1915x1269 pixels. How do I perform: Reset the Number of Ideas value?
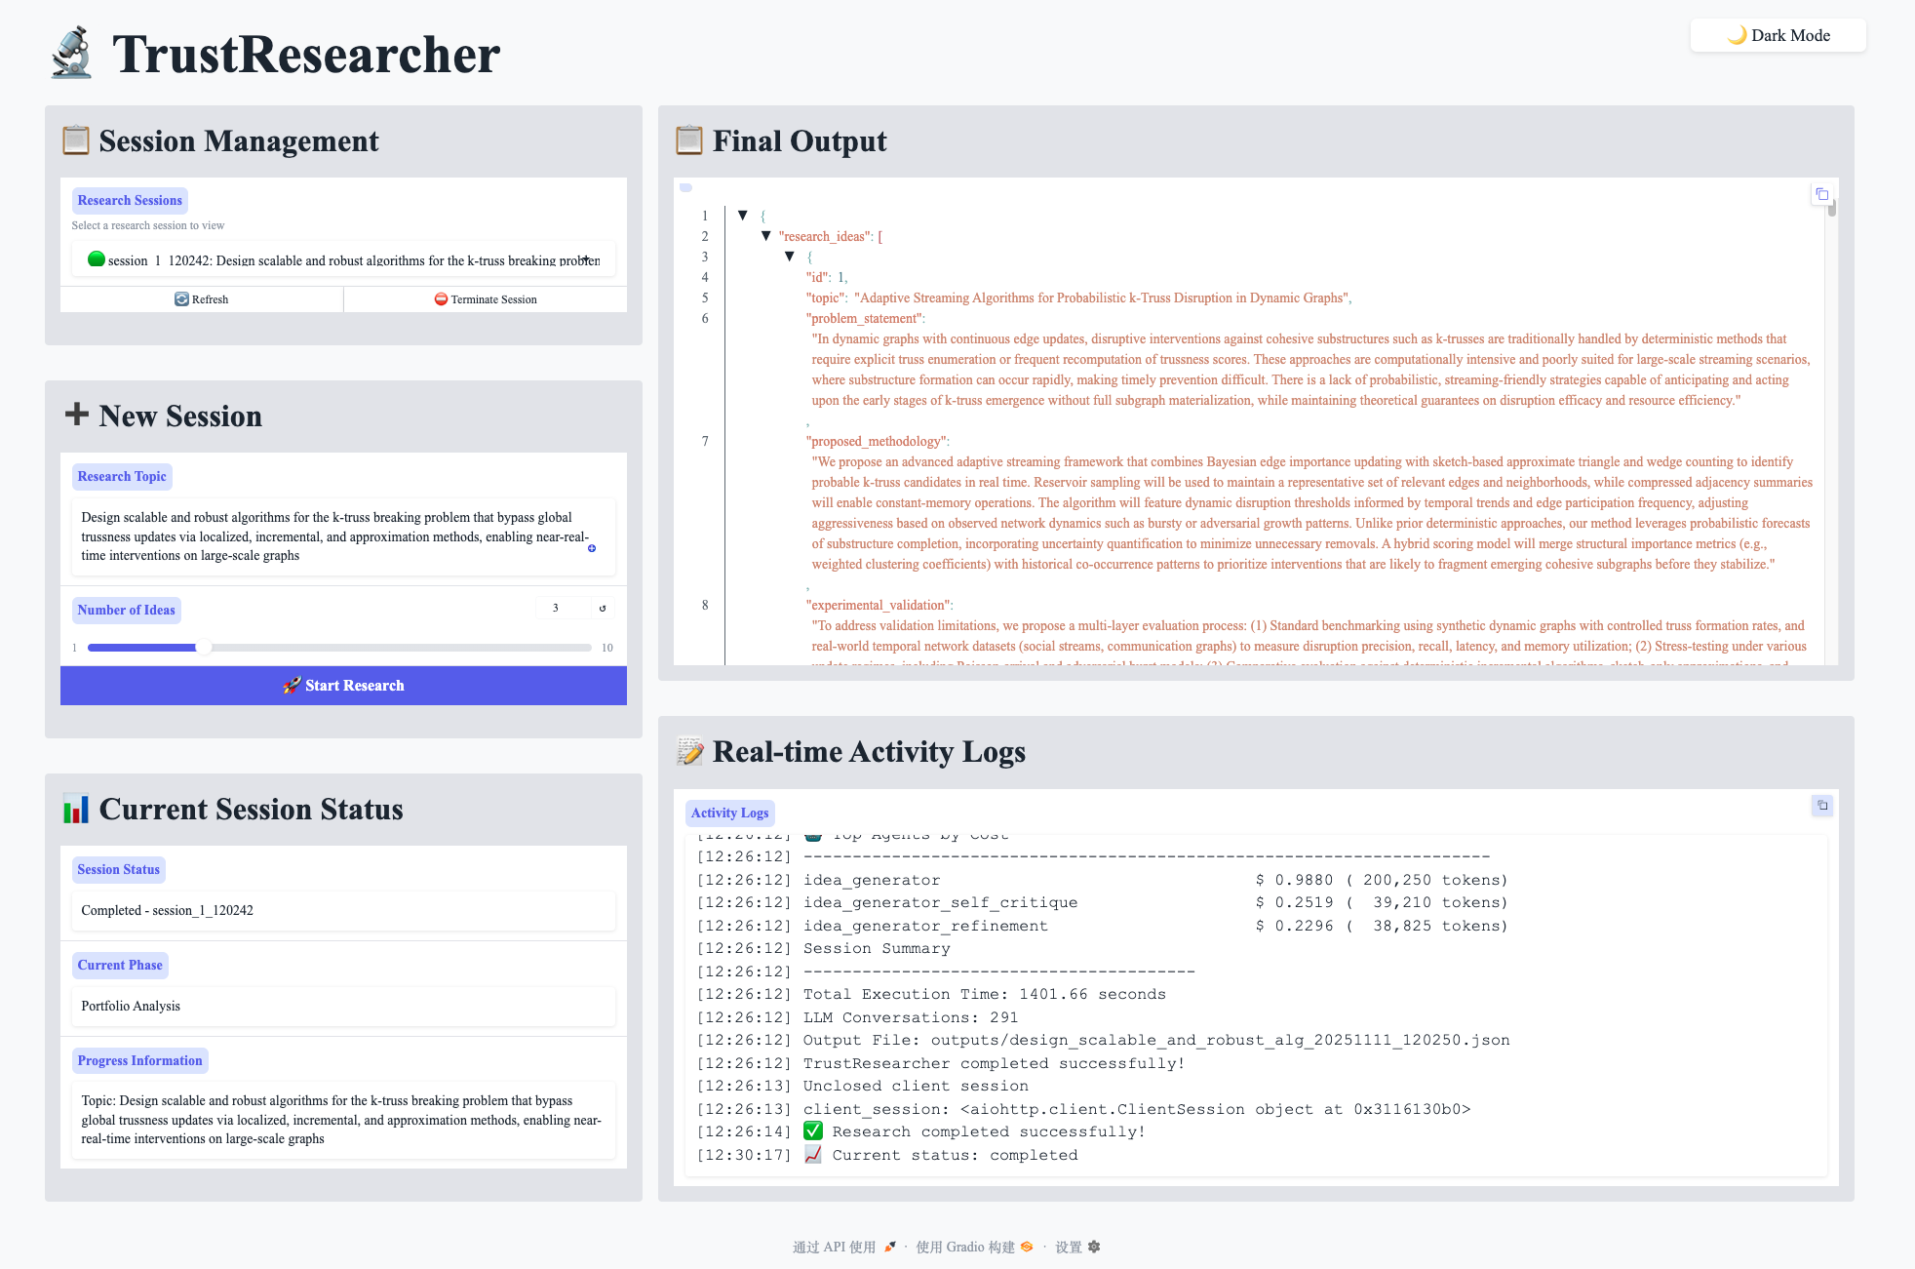(603, 608)
